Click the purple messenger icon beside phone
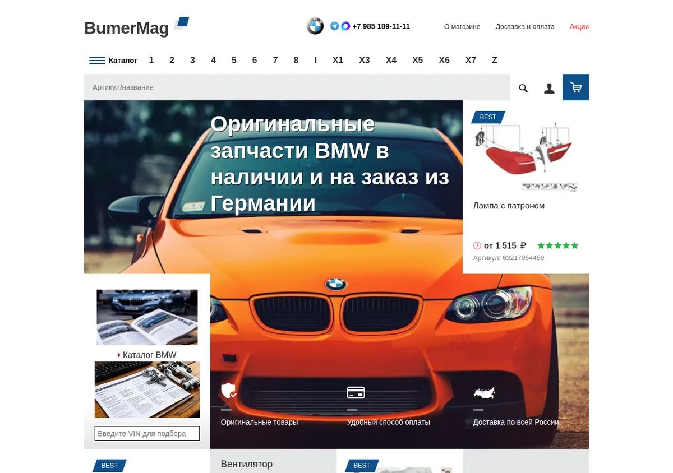Image resolution: width=673 pixels, height=473 pixels. [x=345, y=26]
